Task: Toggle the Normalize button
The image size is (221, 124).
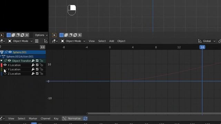Action: (72, 118)
